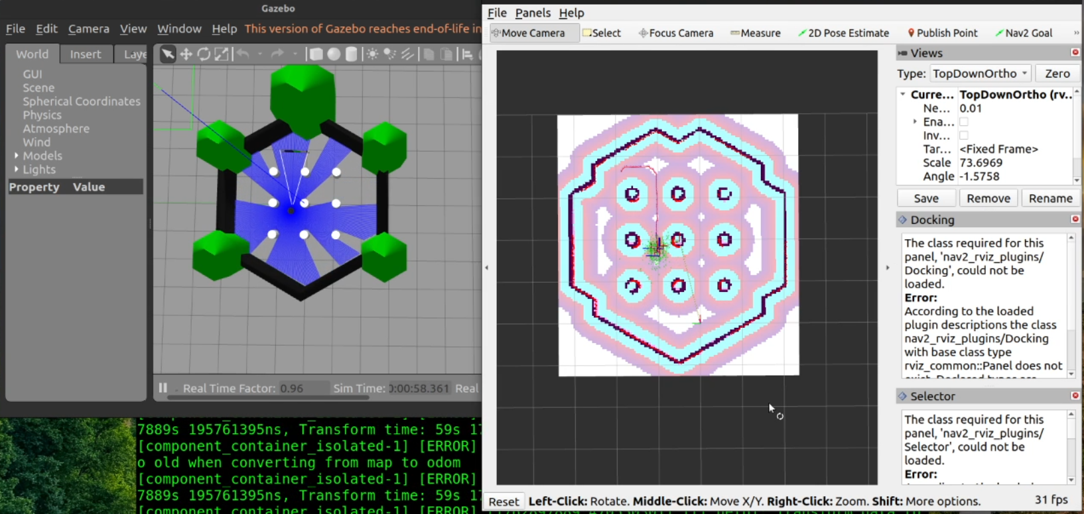Switch to the Insert tab
Viewport: 1084px width, 514px height.
point(86,54)
